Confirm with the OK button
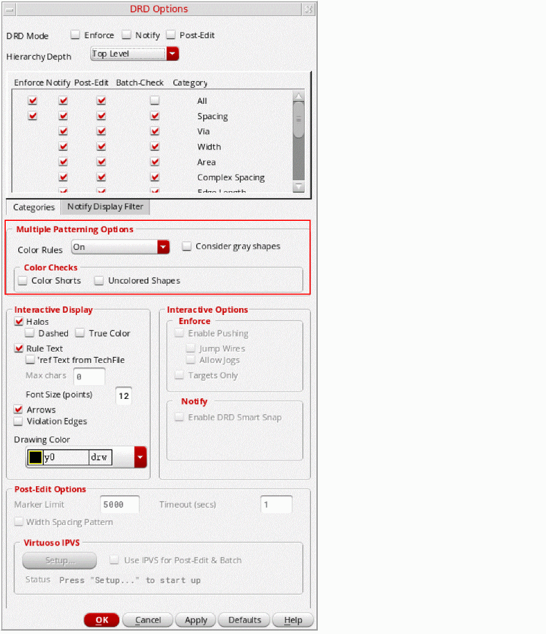The image size is (546, 634). coord(102,620)
